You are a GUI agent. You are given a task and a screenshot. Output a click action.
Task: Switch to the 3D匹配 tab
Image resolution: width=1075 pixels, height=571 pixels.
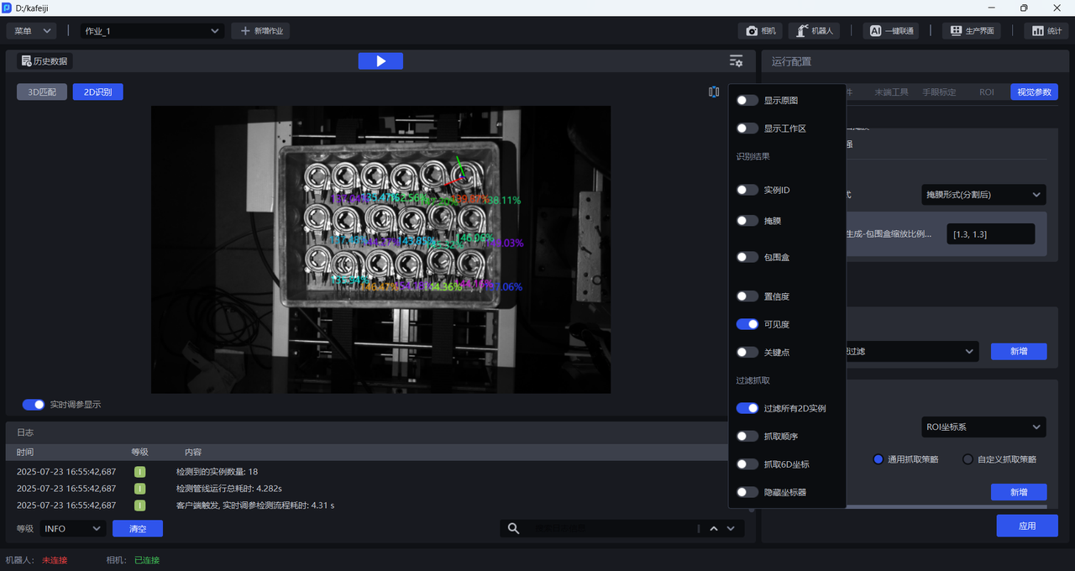pyautogui.click(x=42, y=92)
